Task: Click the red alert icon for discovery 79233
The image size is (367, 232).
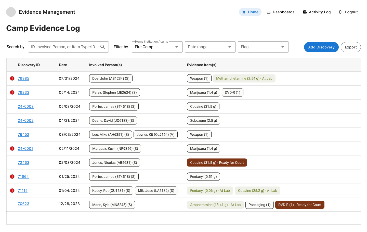Action: tap(12, 92)
